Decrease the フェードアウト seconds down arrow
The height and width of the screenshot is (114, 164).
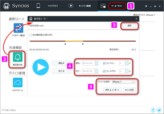127,72
